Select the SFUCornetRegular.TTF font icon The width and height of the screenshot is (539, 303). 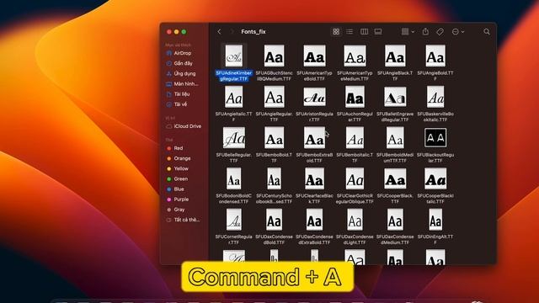[234, 220]
